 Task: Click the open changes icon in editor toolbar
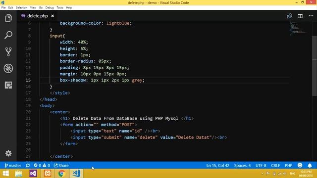(289, 16)
